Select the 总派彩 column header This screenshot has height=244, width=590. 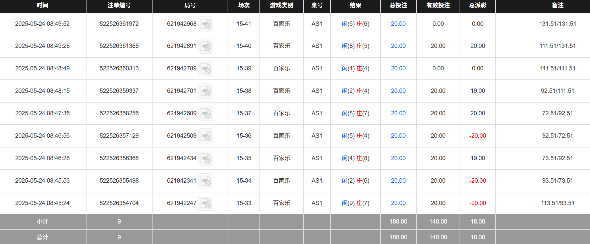pos(477,5)
